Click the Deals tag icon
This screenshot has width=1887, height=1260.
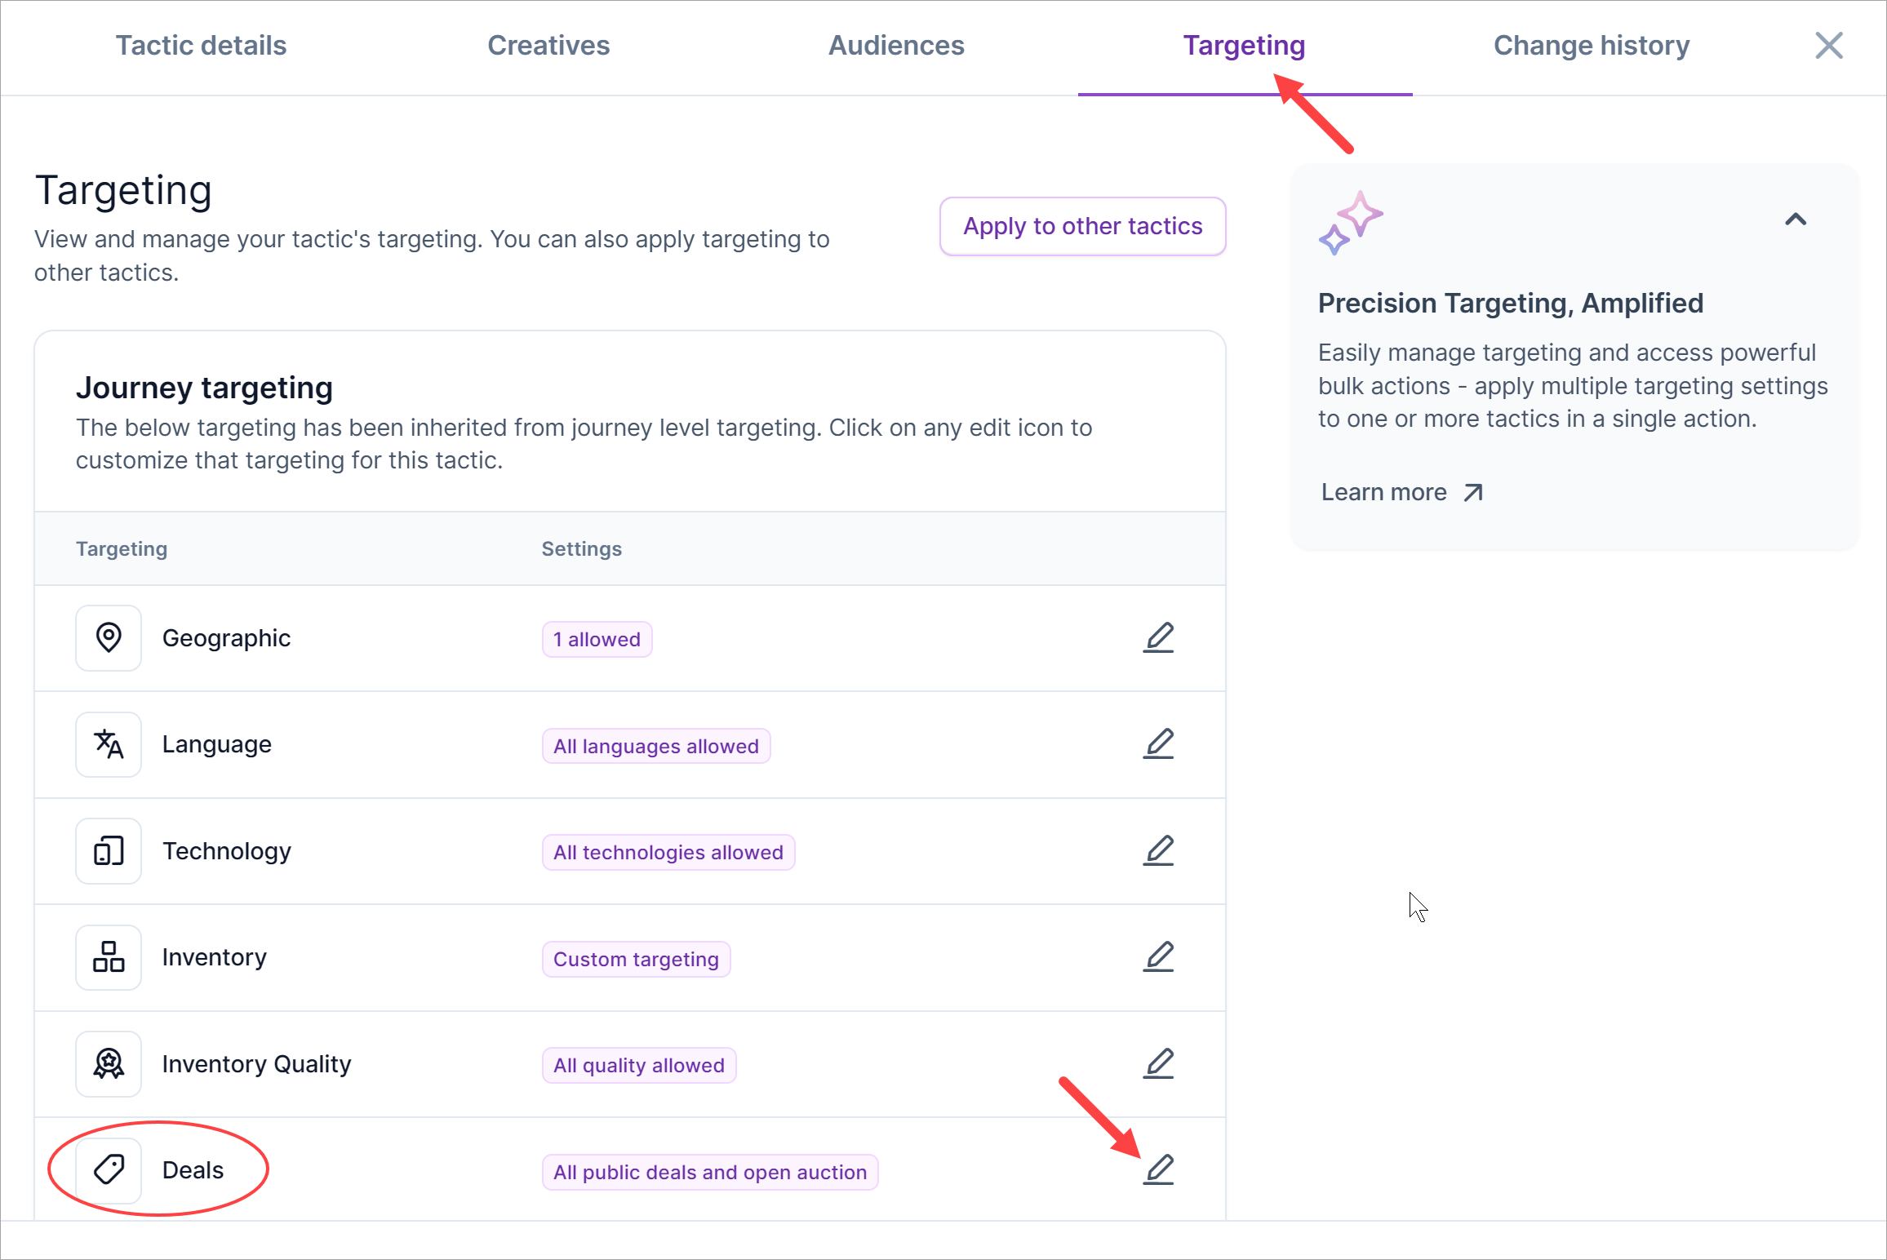pyautogui.click(x=109, y=1170)
